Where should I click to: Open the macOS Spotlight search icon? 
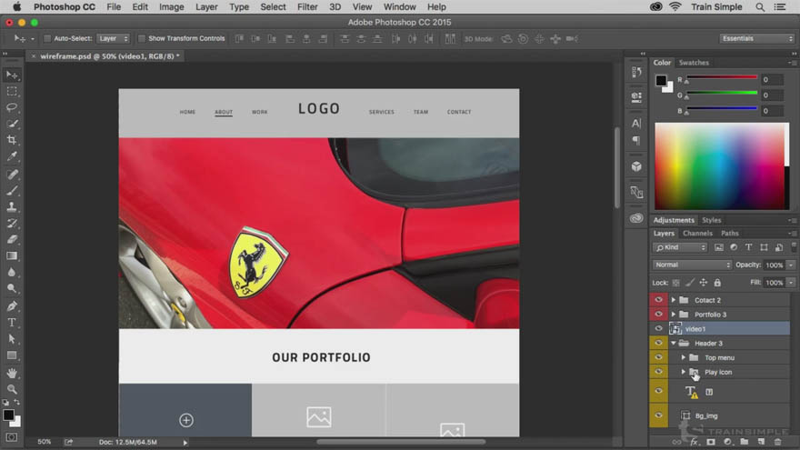point(760,7)
